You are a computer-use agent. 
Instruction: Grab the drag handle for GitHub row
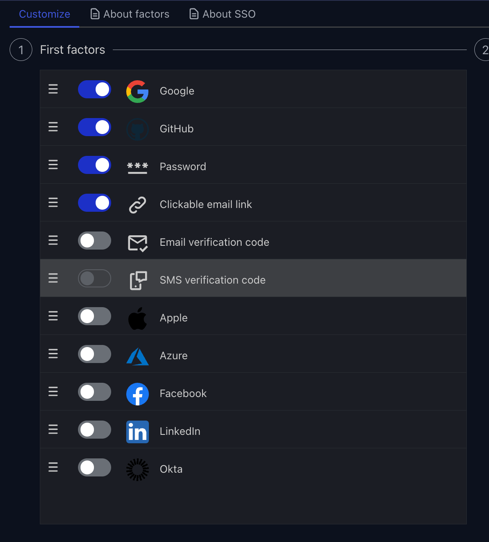pos(53,127)
